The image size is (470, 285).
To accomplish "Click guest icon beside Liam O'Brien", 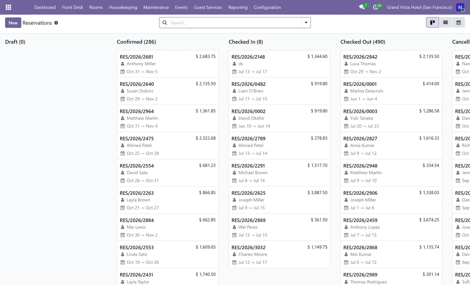I will click(x=234, y=91).
